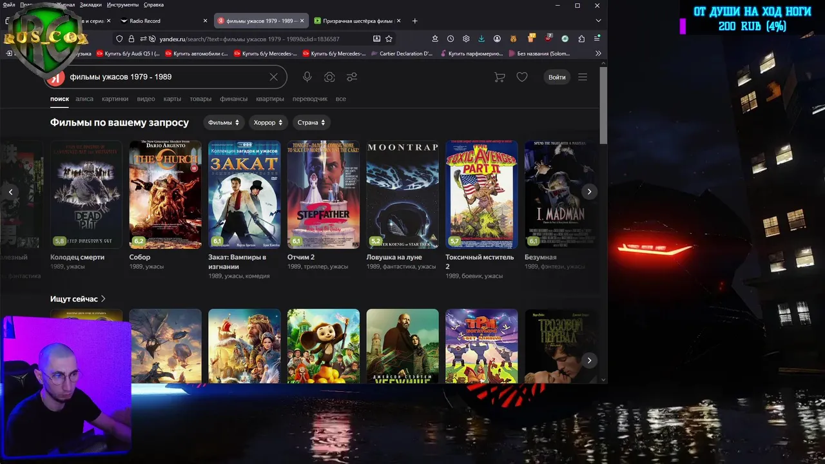Open favorites heart icon
The image size is (825, 464).
click(522, 77)
